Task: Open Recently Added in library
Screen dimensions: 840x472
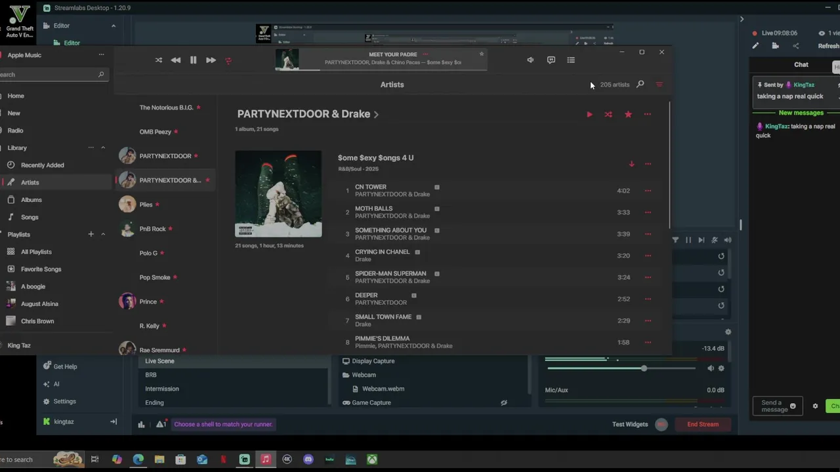Action: 42,165
